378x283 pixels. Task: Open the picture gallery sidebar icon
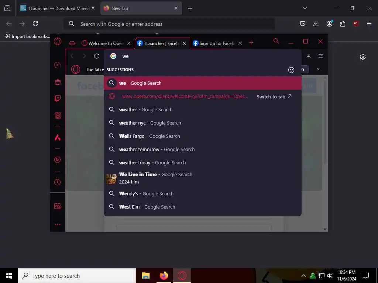pos(58,206)
